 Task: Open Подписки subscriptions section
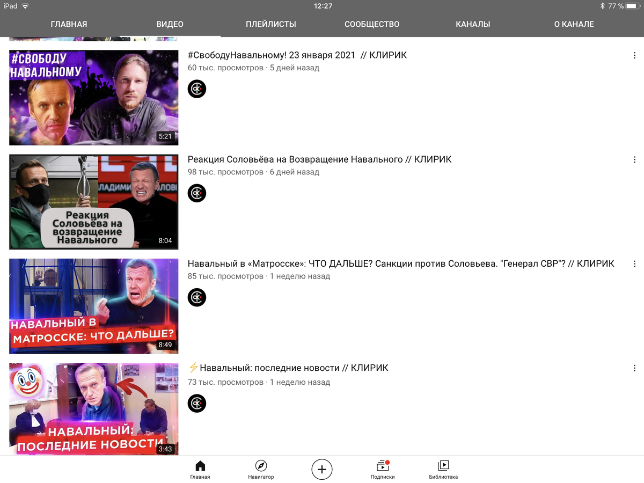pyautogui.click(x=383, y=470)
